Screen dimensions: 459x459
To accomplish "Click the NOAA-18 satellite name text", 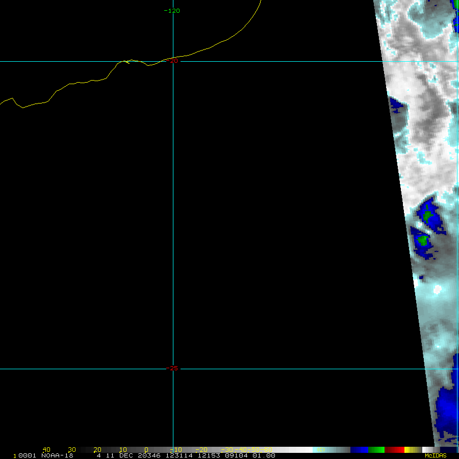I will (57, 455).
